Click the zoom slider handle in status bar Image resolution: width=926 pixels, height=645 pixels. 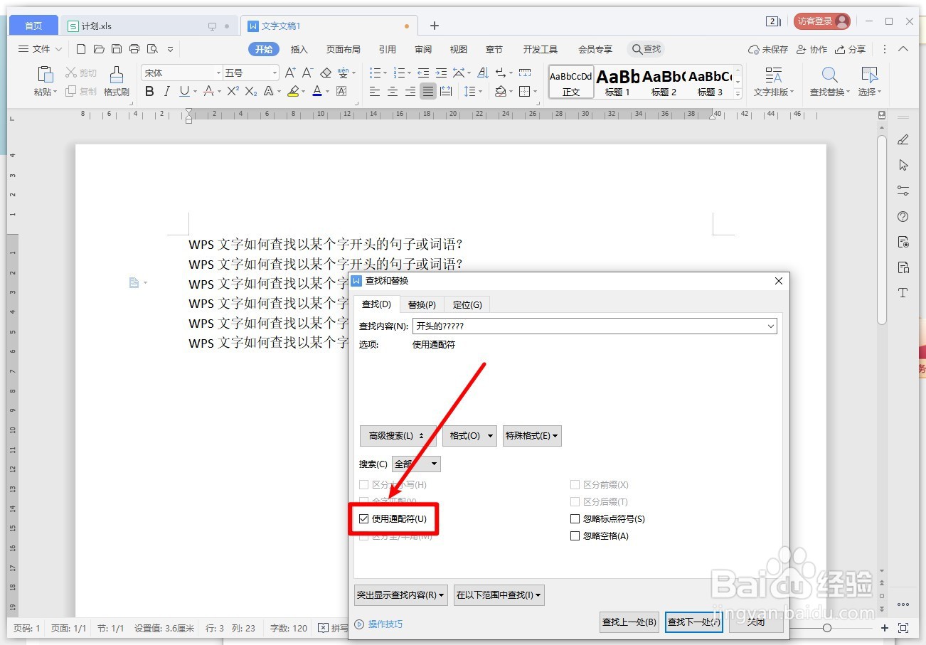click(x=827, y=628)
